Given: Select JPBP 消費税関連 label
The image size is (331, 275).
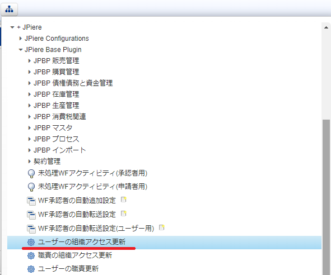Looking at the screenshot, I should tap(60, 116).
